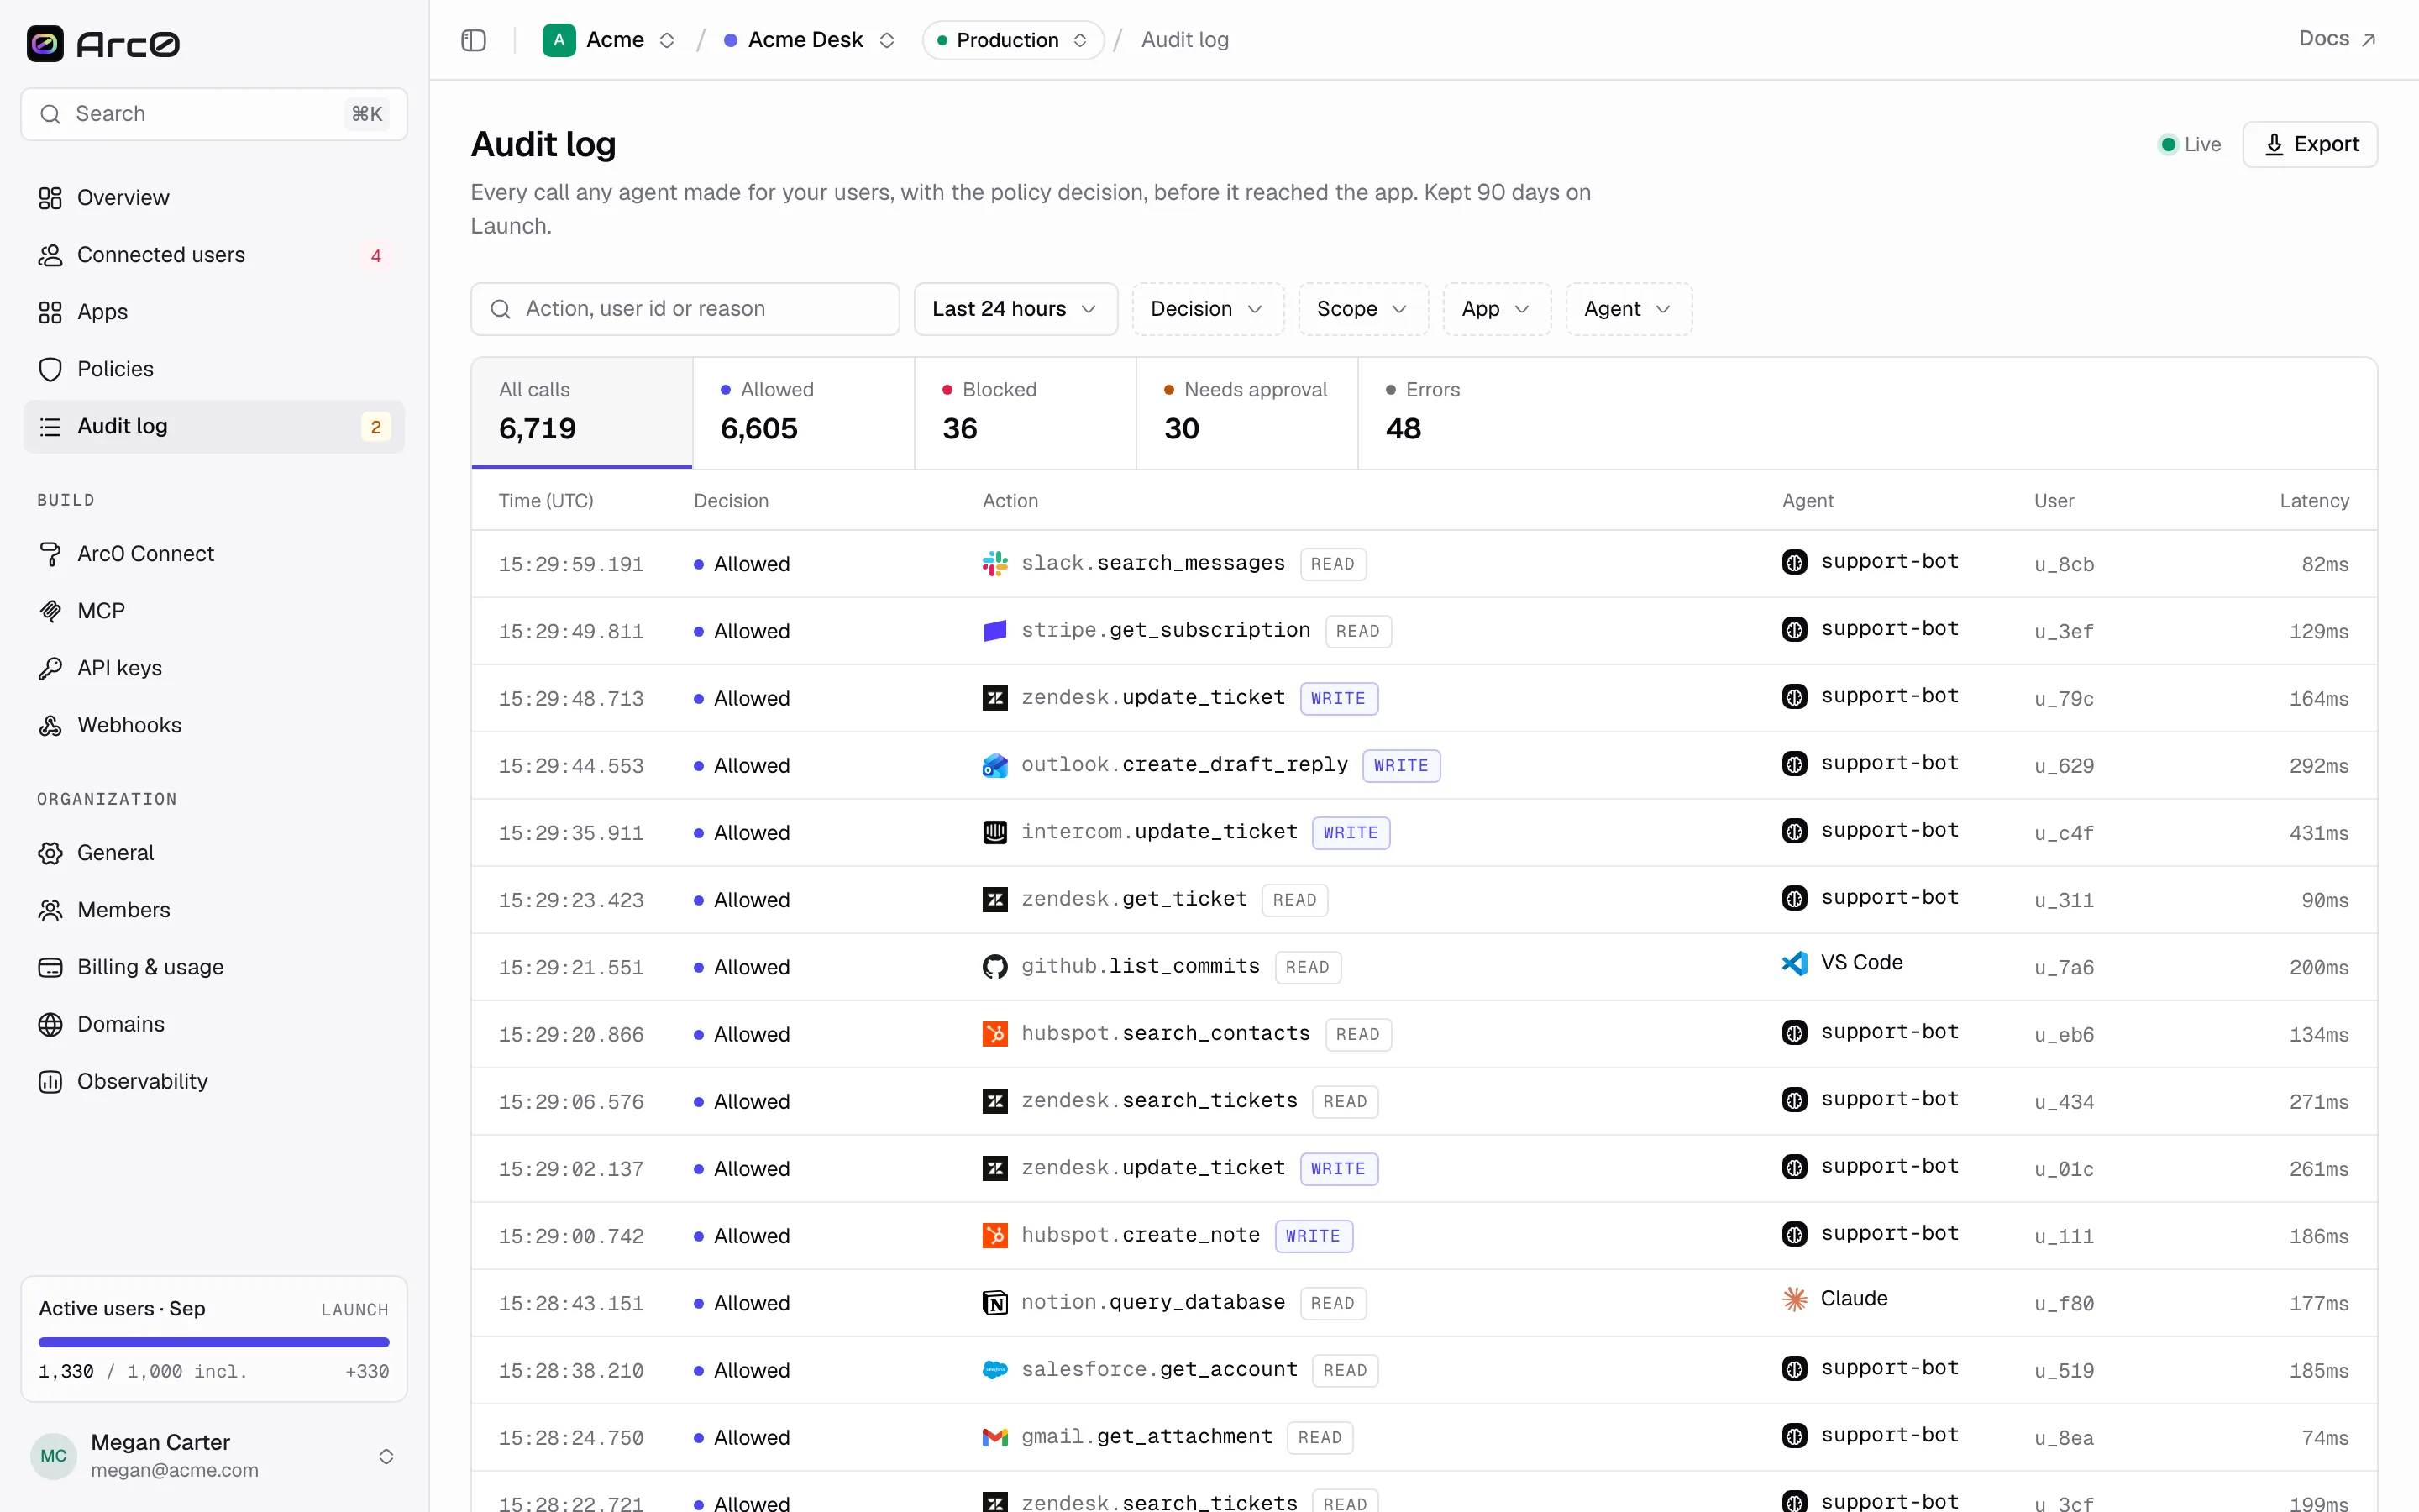Screen dimensions: 2419x1512
Task: Open ArcO Connect
Action: [214, 554]
